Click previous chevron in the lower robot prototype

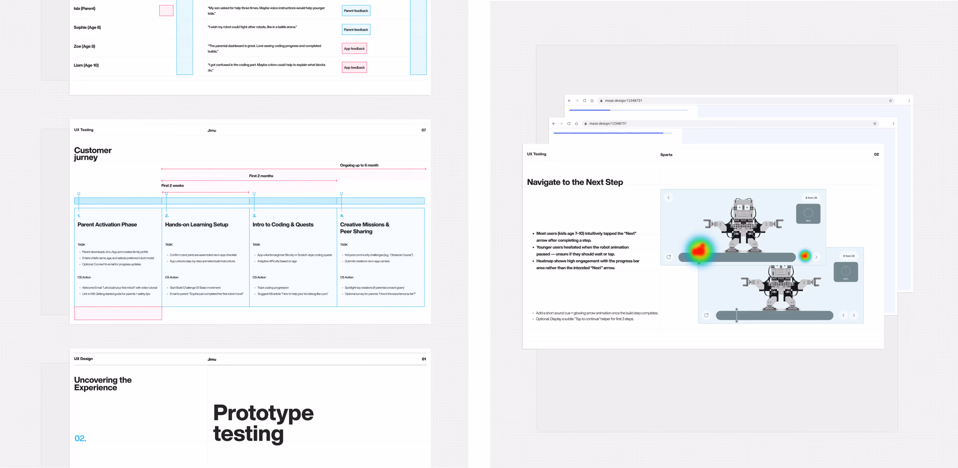click(x=843, y=315)
